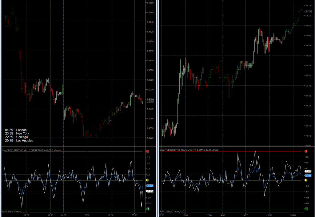Click the 81.72 current price marker on USDJPY
The image size is (315, 217).
pyautogui.click(x=309, y=11)
